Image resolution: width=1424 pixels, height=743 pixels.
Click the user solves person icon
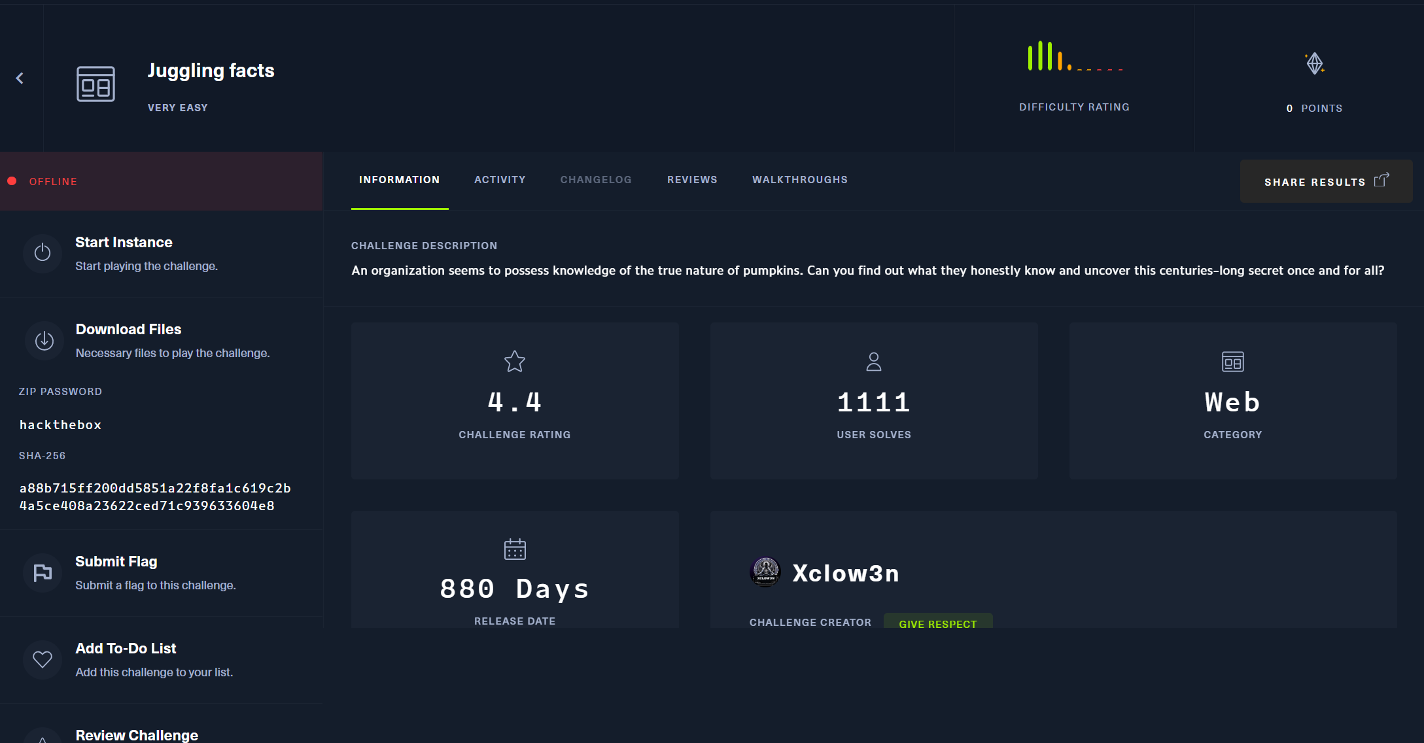[874, 362]
